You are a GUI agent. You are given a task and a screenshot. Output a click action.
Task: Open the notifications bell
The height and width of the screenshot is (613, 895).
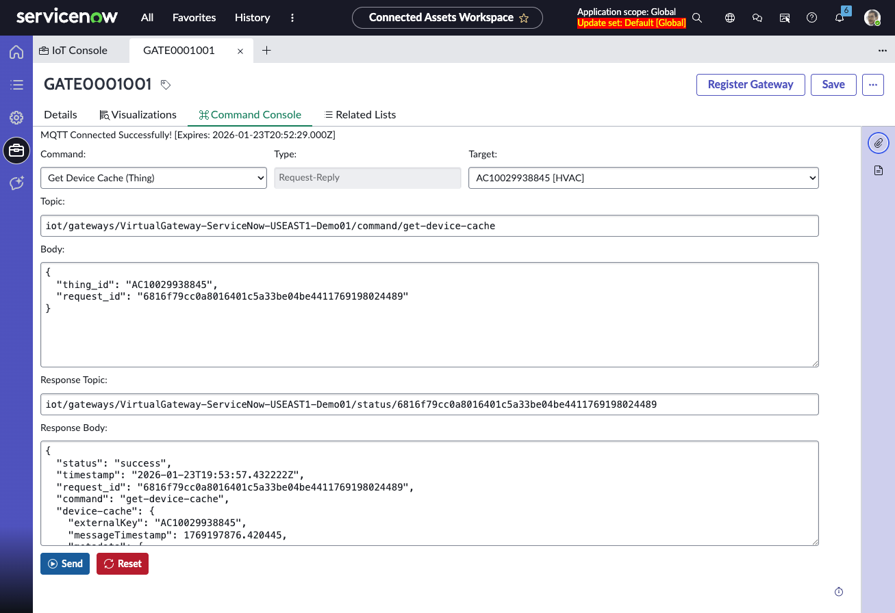click(x=840, y=18)
